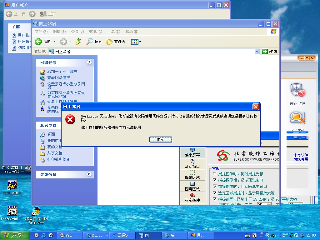
Task: Click the Internet Explorer quick launch icon
Action: tap(44, 235)
